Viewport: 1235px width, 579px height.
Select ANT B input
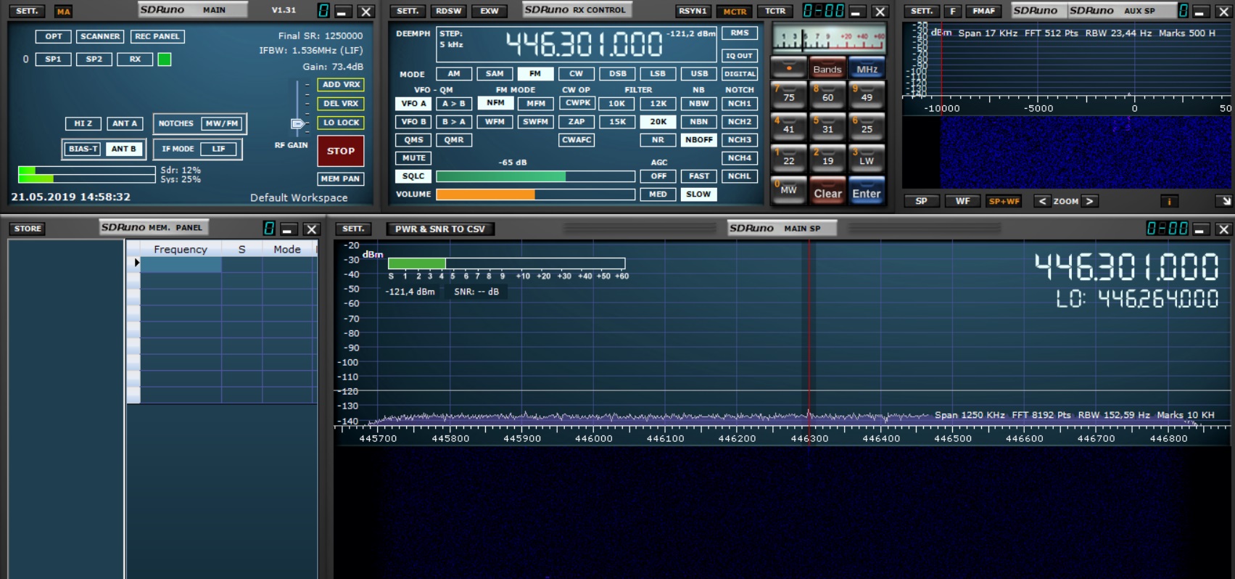124,149
